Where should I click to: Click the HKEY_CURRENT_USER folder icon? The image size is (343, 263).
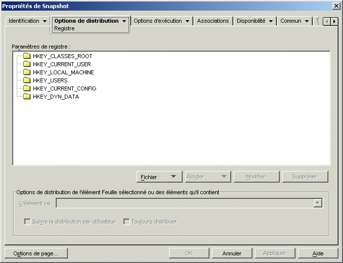27,64
